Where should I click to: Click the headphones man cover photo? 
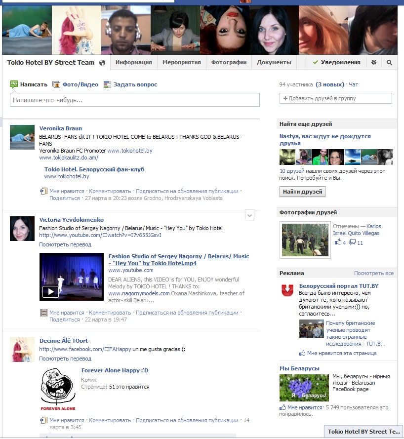pyautogui.click(x=126, y=30)
